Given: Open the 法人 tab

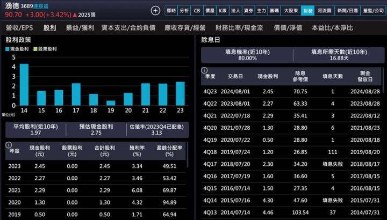Looking at the screenshot, I should (235, 11).
